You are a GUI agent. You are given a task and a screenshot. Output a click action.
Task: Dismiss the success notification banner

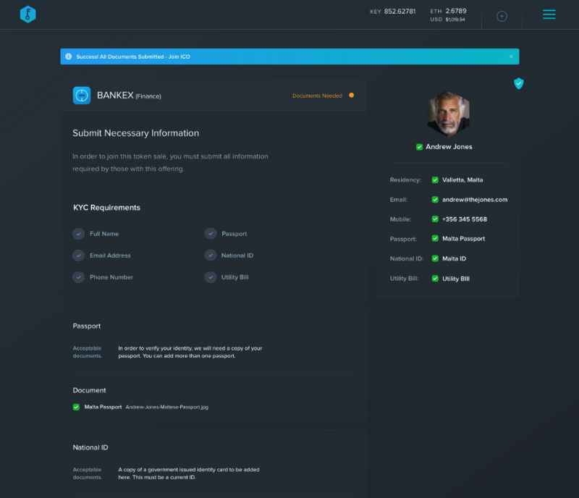click(x=511, y=56)
